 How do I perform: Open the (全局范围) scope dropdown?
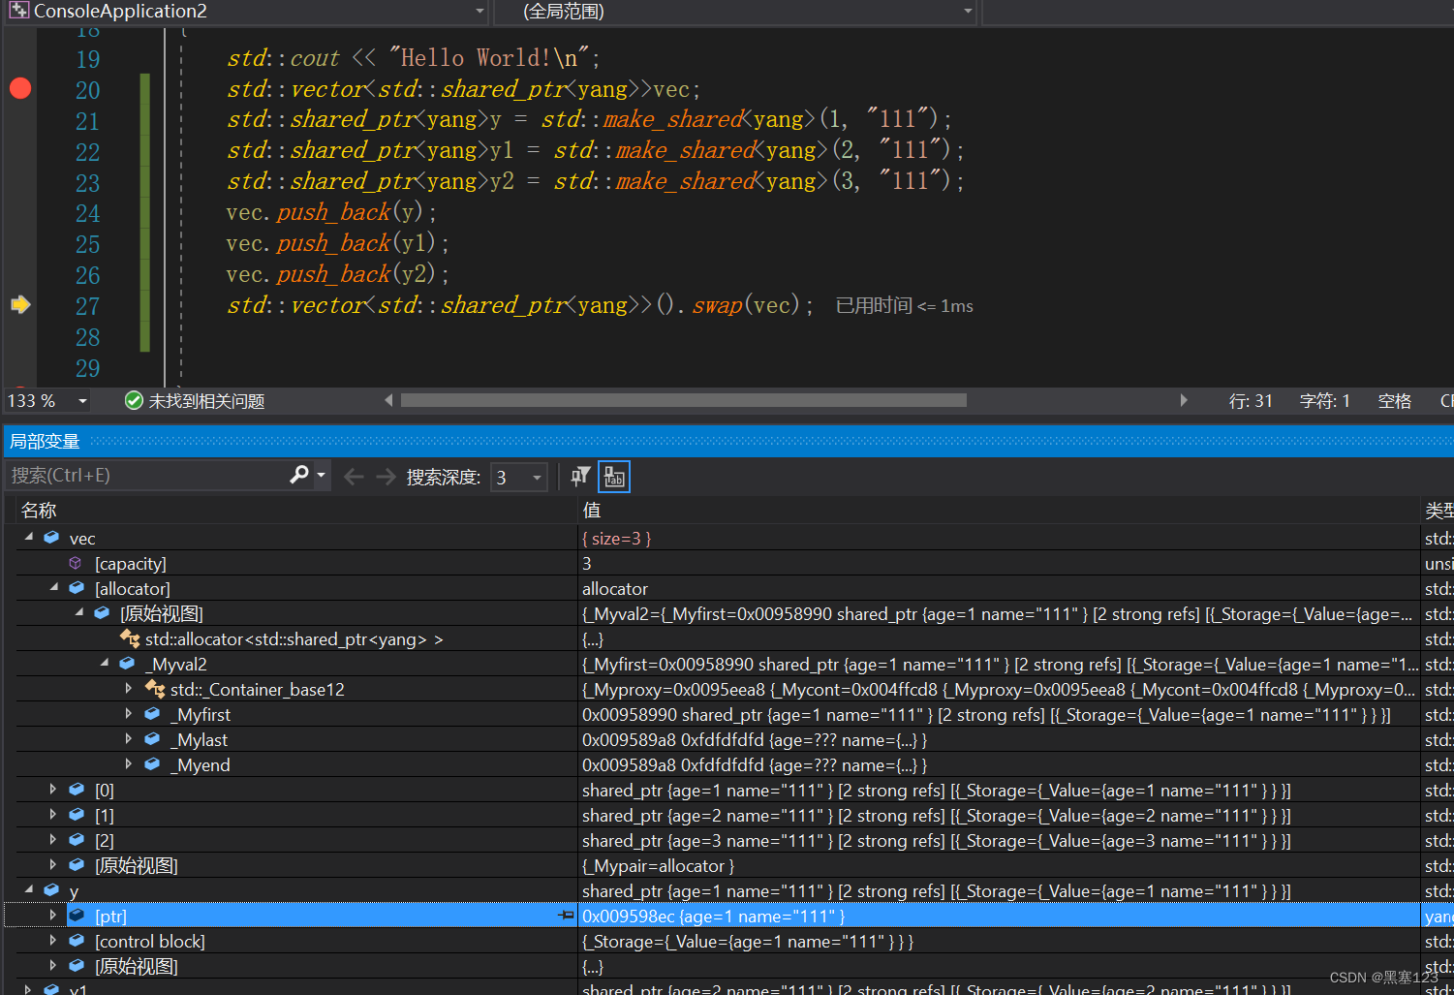tap(968, 12)
